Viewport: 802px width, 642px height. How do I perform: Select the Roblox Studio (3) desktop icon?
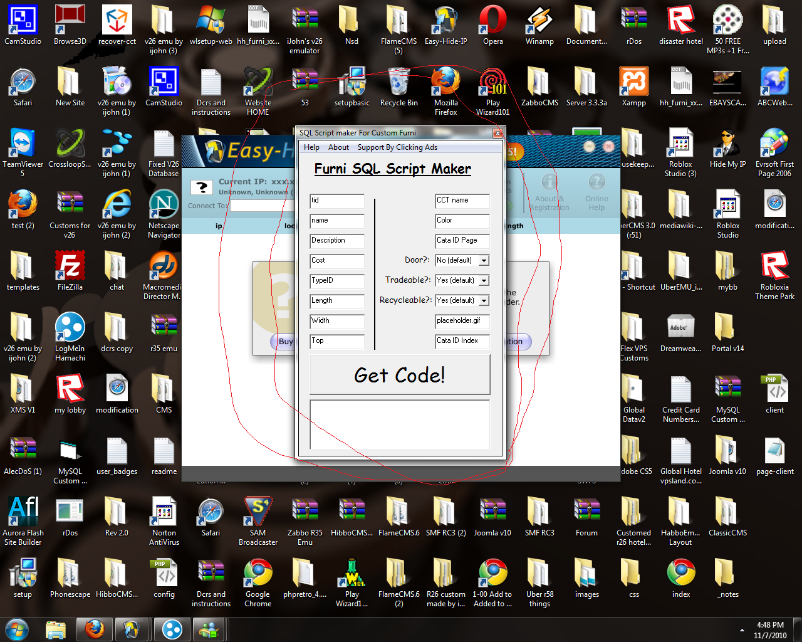pos(680,154)
